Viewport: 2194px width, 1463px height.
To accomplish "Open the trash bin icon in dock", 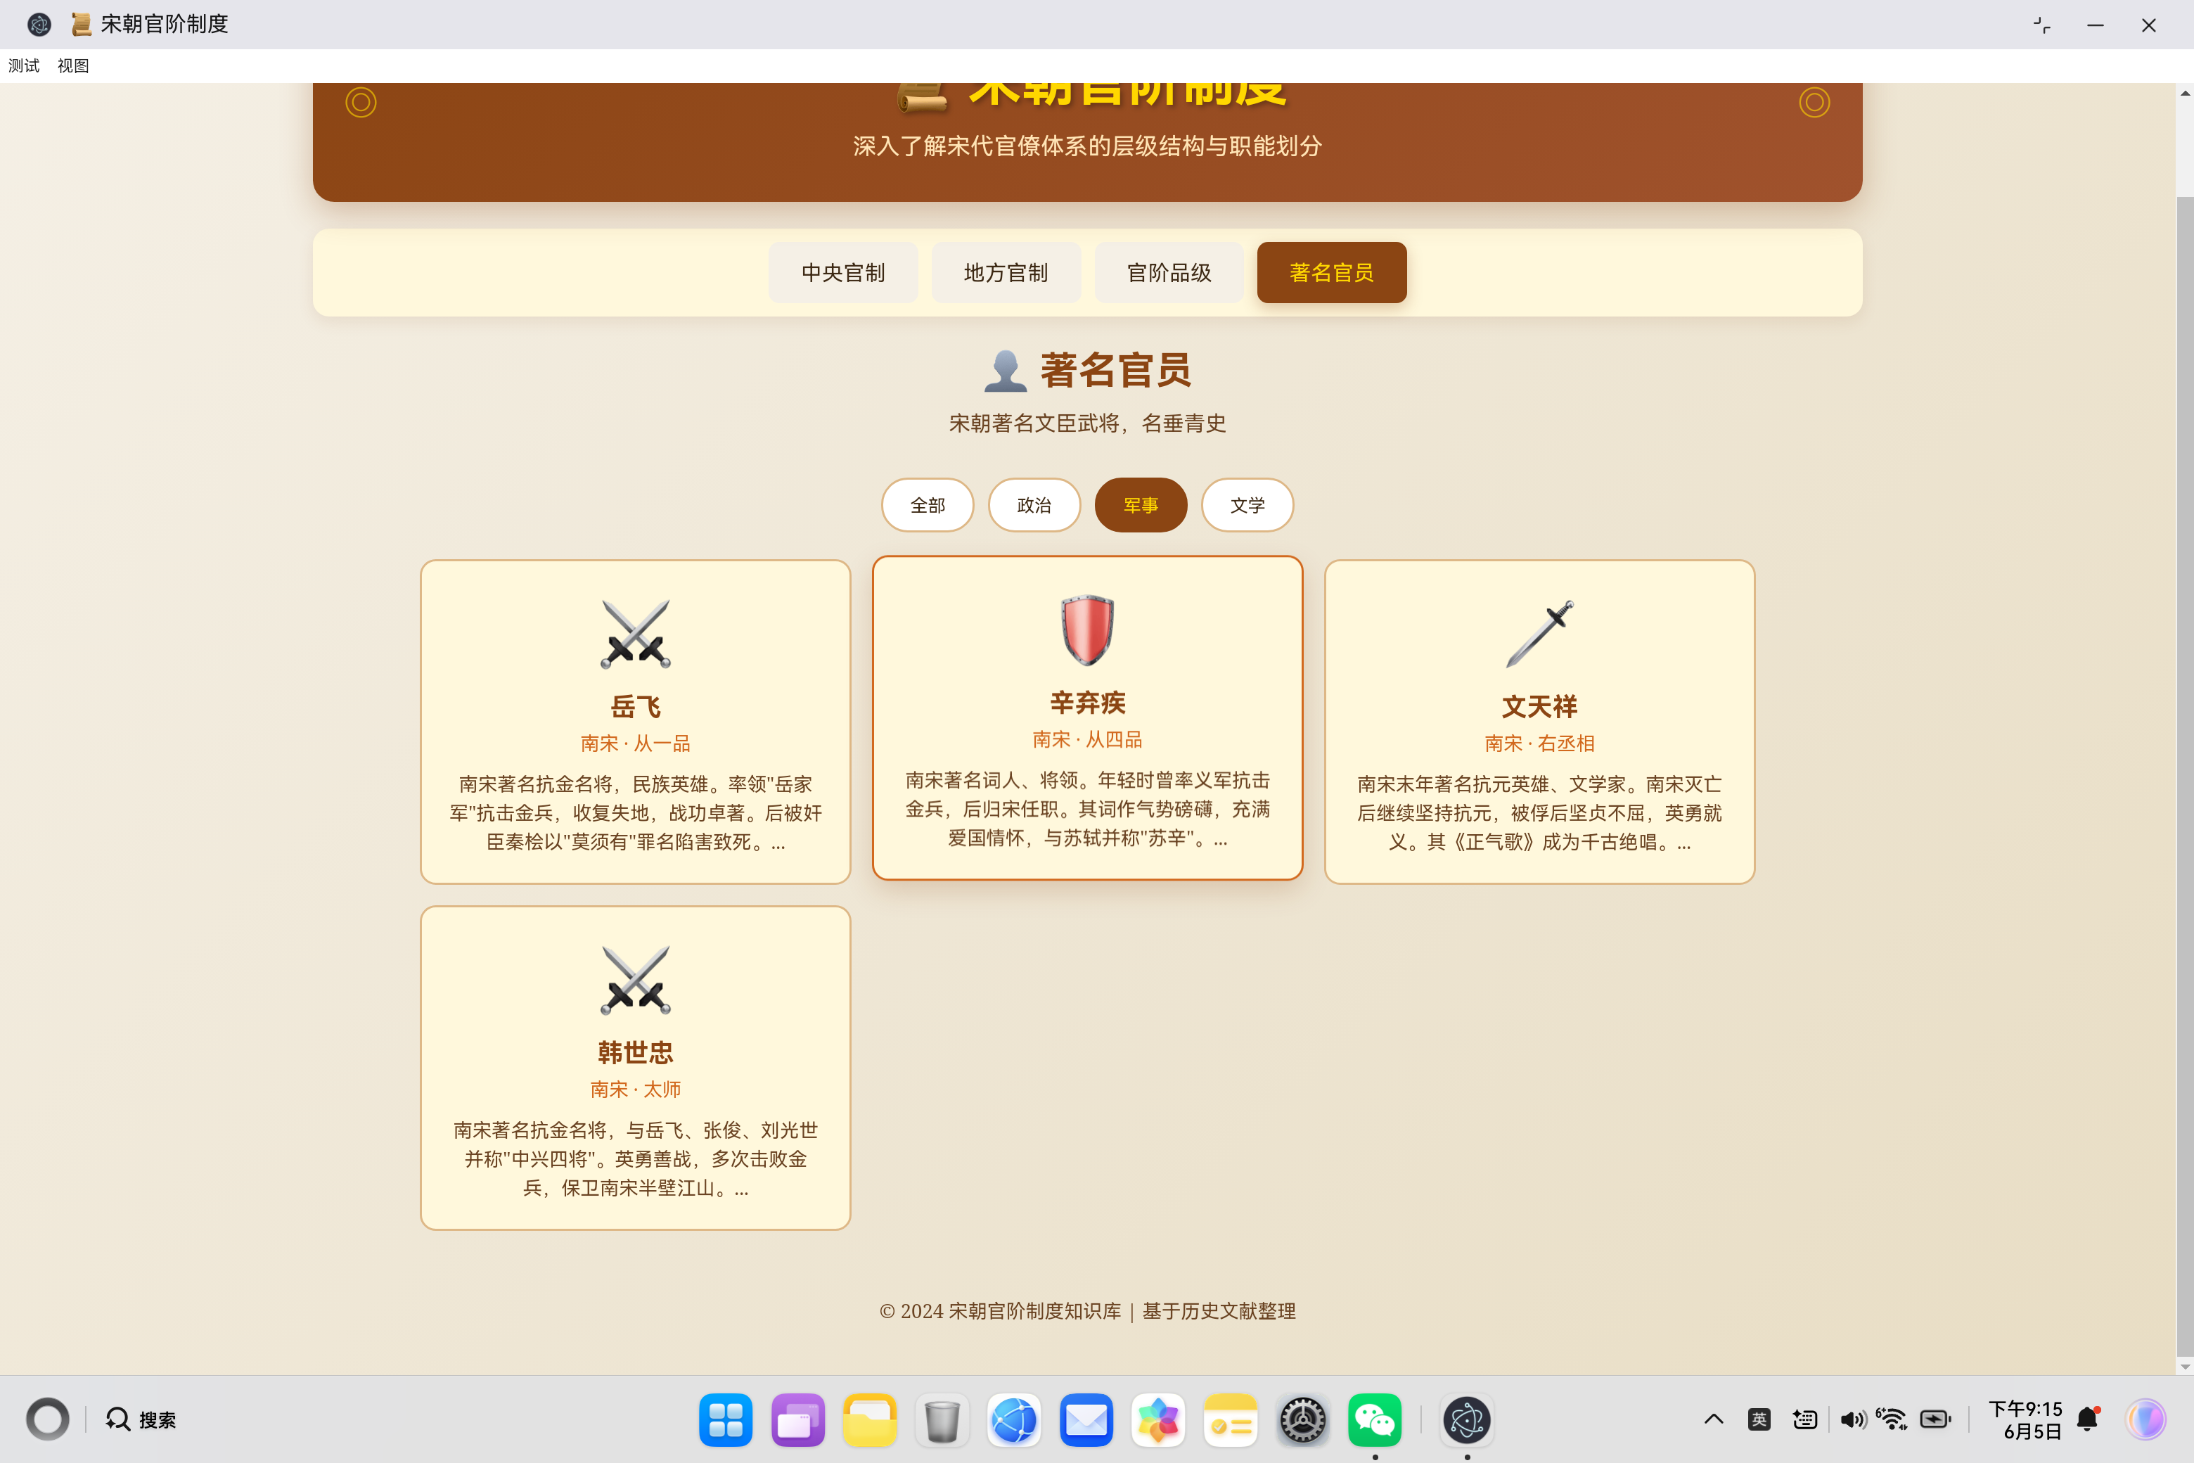I will [x=942, y=1420].
